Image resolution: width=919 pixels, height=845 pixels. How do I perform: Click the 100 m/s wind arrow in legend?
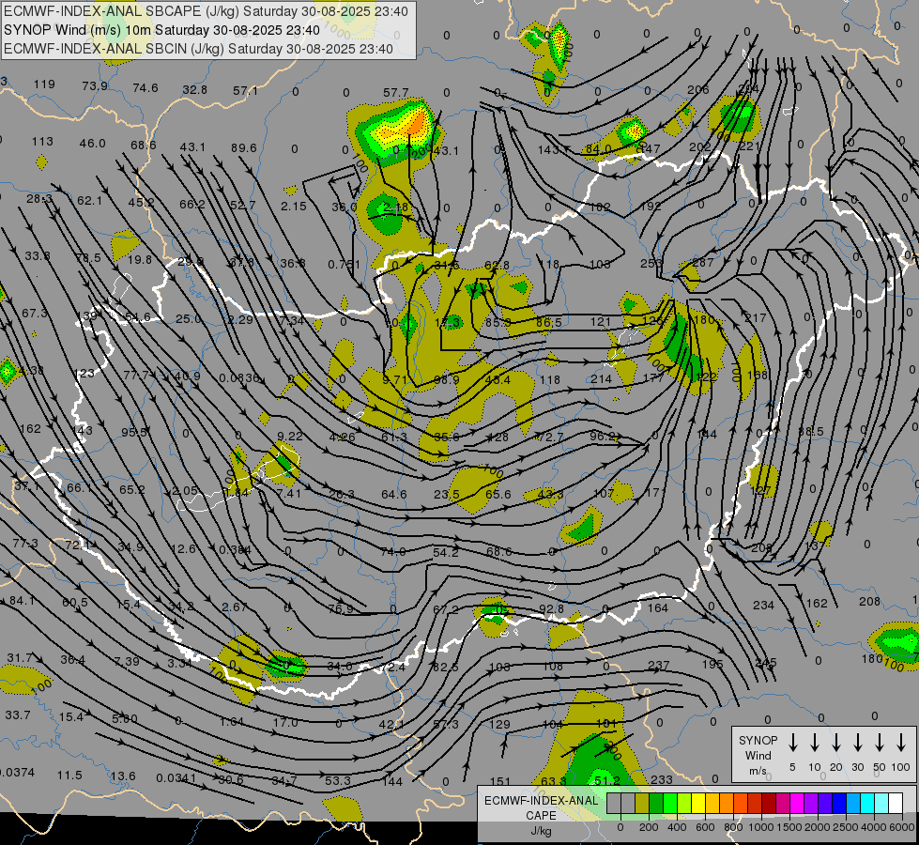pos(901,743)
